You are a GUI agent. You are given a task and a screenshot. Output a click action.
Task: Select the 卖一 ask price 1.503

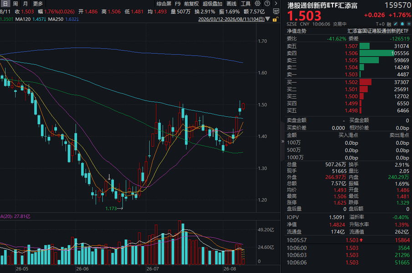[351, 75]
